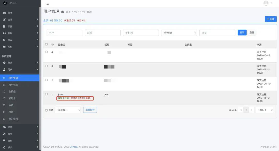Viewport: 279px width, 151px height.
Task: Click the folder icon beside 附件
Action: [x=4, y=47]
